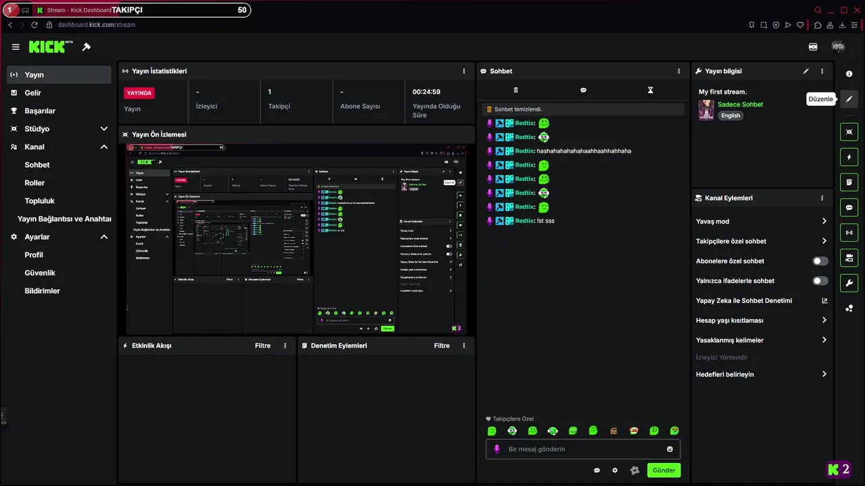Click the green Gönder button
Screen dimensions: 865x486
[x=664, y=470]
